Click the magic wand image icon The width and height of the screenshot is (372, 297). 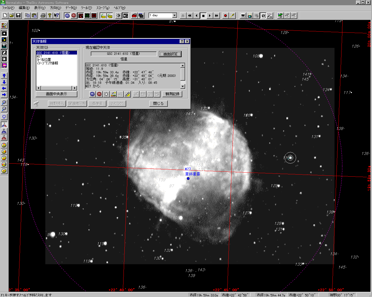270,15
